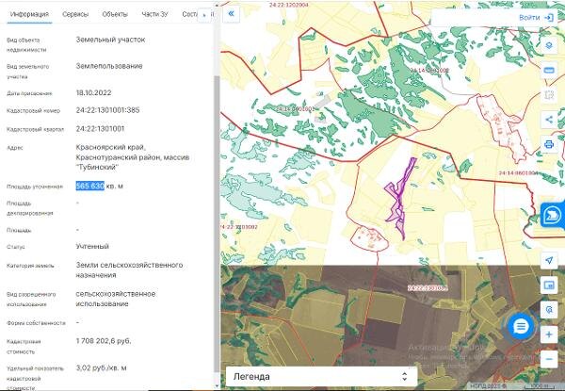Expand the Легенда dropdown
Screen dimensions: 565x391
321,377
